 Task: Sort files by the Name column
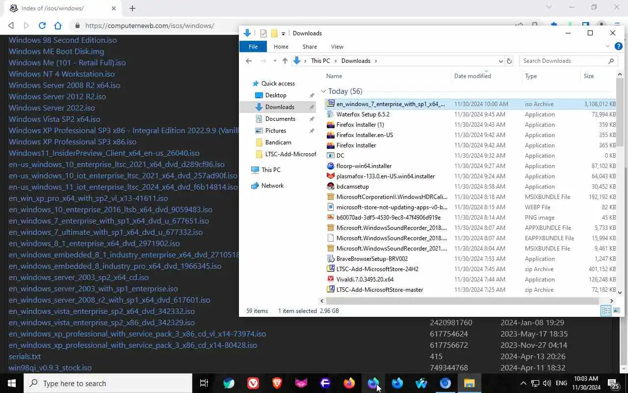pos(334,76)
